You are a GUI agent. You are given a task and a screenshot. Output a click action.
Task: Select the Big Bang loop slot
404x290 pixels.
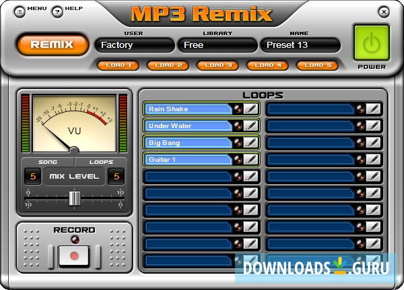coord(189,143)
